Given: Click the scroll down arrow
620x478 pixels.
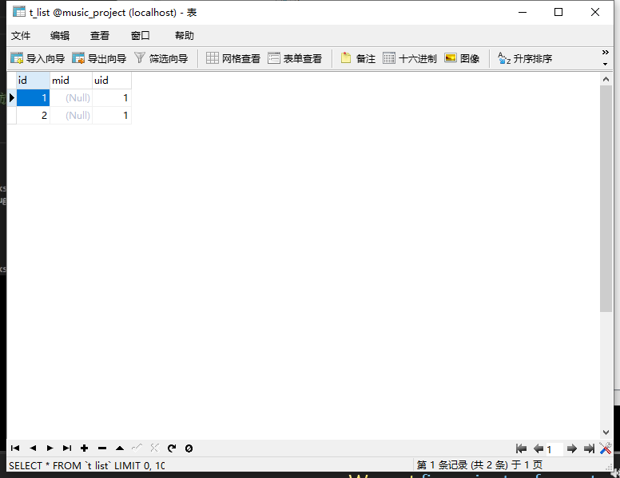Looking at the screenshot, I should coord(606,433).
